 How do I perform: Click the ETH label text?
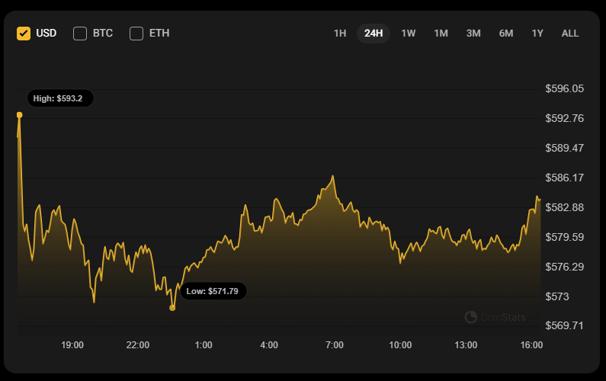(x=159, y=33)
